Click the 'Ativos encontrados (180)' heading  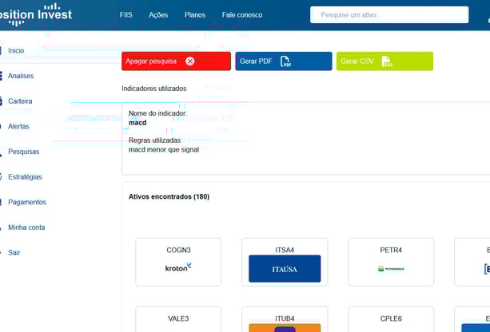169,197
